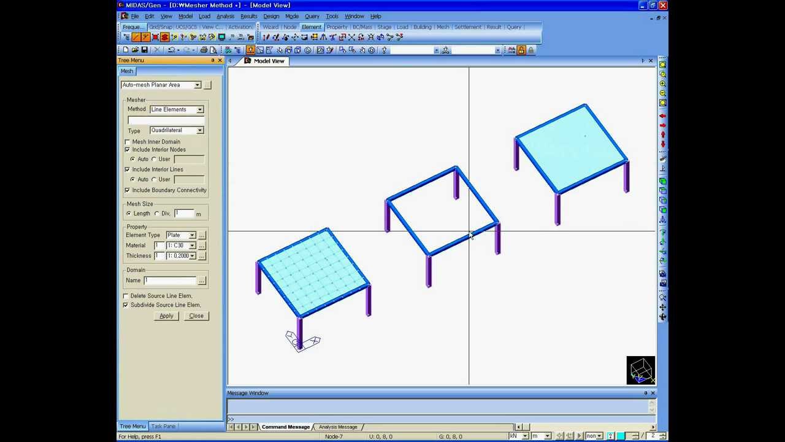Select the Property toolbar tab

(x=337, y=27)
